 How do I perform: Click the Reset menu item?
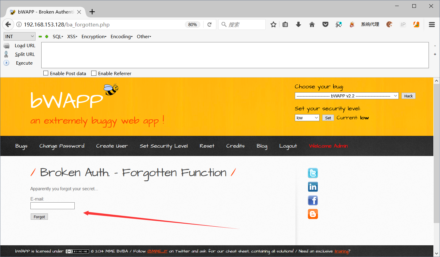tap(207, 146)
